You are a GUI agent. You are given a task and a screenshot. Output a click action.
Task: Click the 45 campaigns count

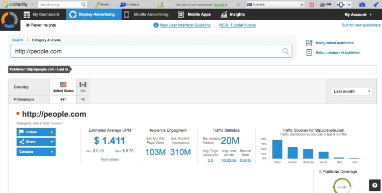(x=83, y=100)
